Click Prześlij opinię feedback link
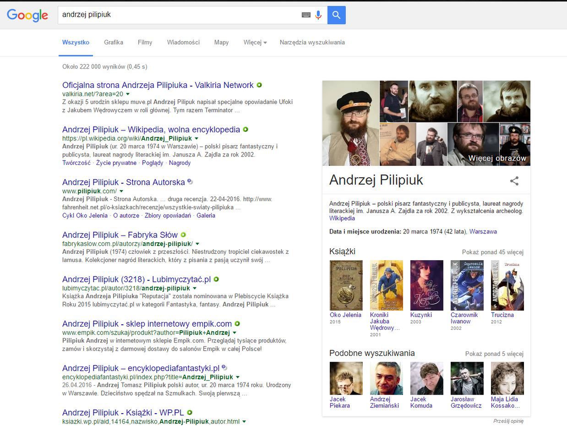567x426 pixels. tap(508, 421)
